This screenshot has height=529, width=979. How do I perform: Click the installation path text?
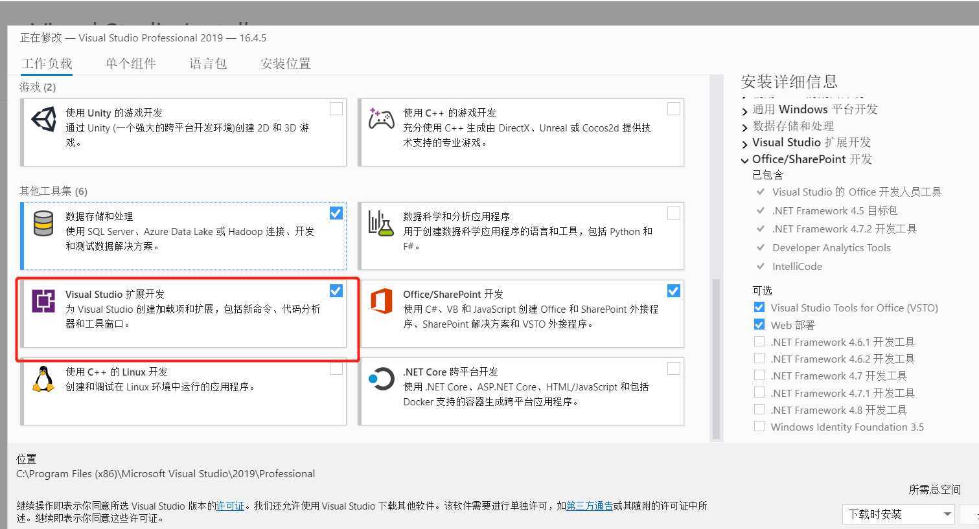[166, 473]
